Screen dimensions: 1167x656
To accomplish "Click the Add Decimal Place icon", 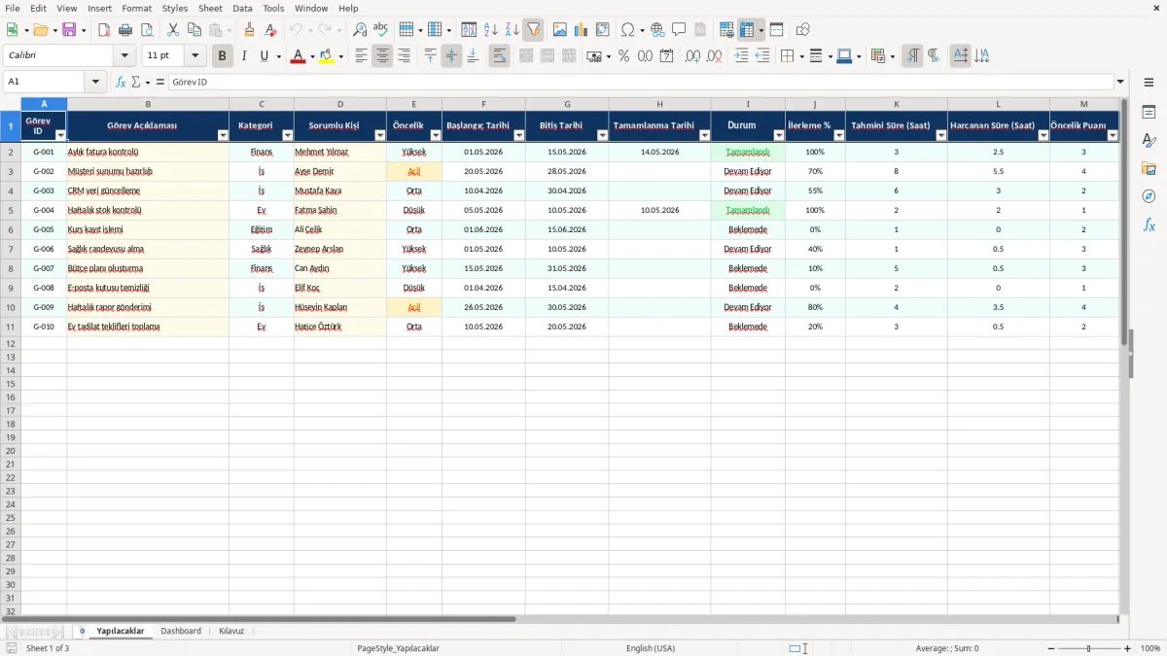I will 692,56.
